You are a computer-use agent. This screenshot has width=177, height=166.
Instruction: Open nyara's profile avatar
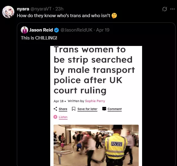[8, 12]
